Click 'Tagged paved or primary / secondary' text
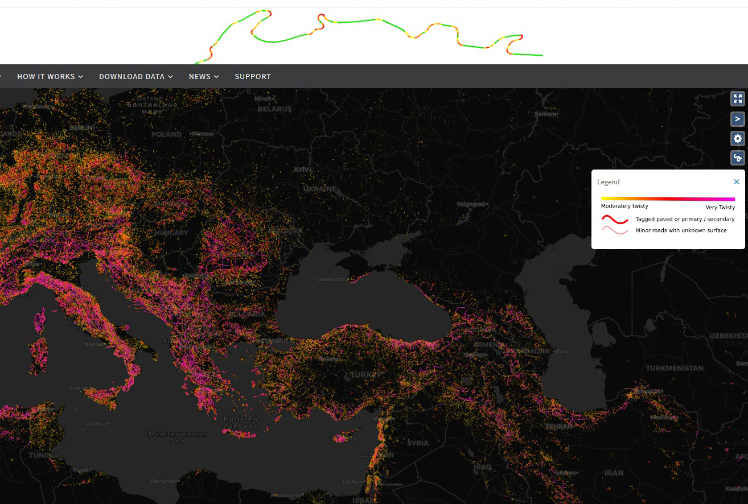The image size is (748, 504). [685, 219]
